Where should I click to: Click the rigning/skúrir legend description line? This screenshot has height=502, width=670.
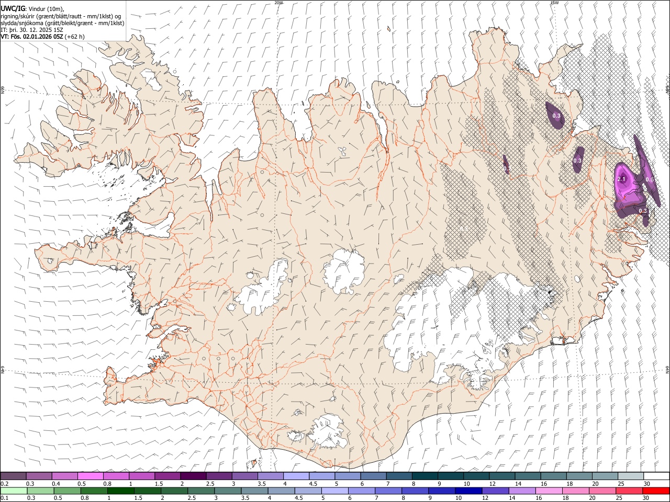tap(61, 16)
